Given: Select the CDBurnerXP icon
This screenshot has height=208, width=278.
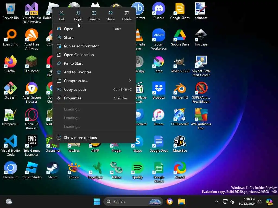Looking at the screenshot, I should coord(180,117).
